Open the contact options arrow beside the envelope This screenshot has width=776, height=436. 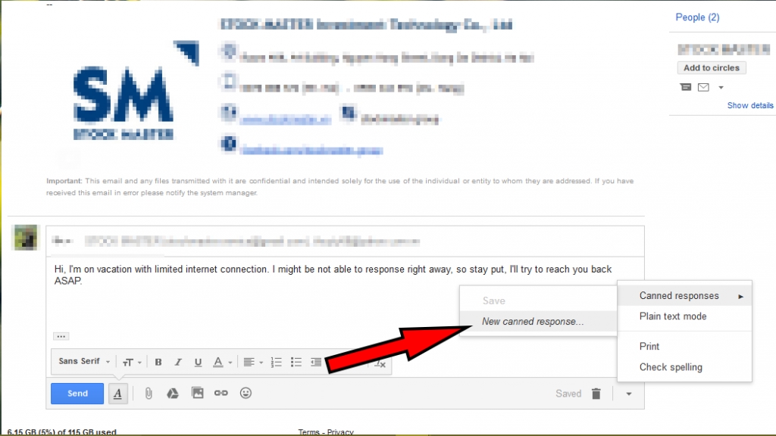(721, 88)
